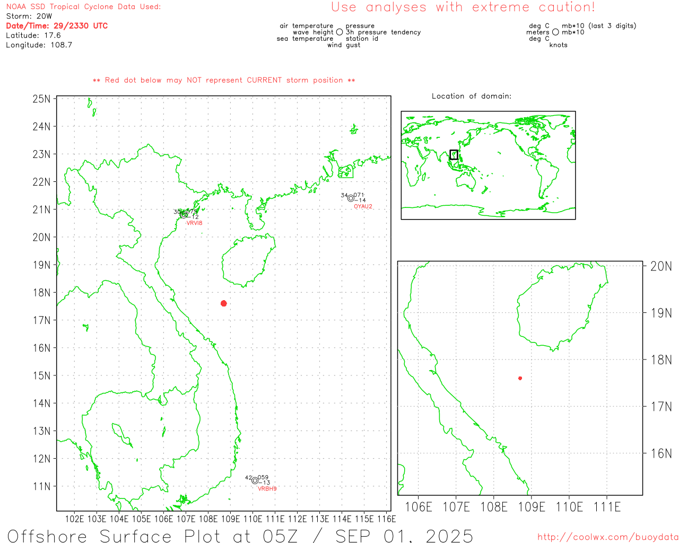Click the 'air temperature' legend label
679x543 pixels.
coord(307,26)
